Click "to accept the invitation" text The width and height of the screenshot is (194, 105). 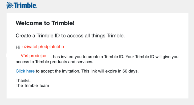coord(58,71)
